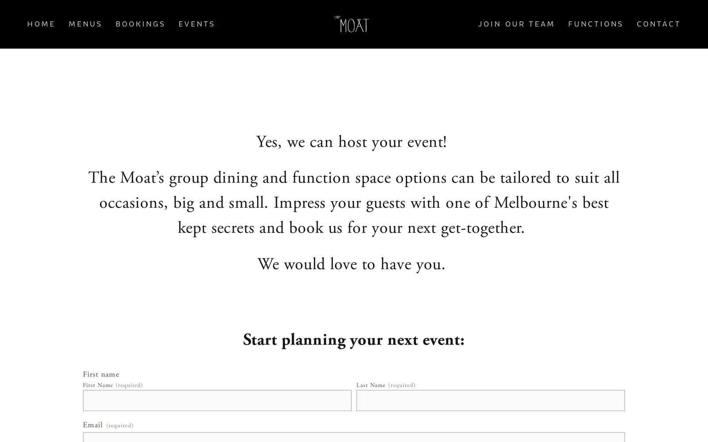This screenshot has width=708, height=442.
Task: Click "Yes, we can host your event!" text
Action: click(x=352, y=142)
